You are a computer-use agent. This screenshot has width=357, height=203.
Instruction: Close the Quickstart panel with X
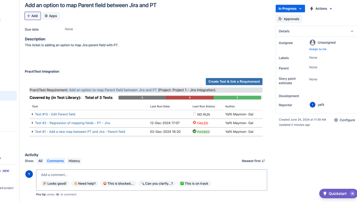[352, 194]
